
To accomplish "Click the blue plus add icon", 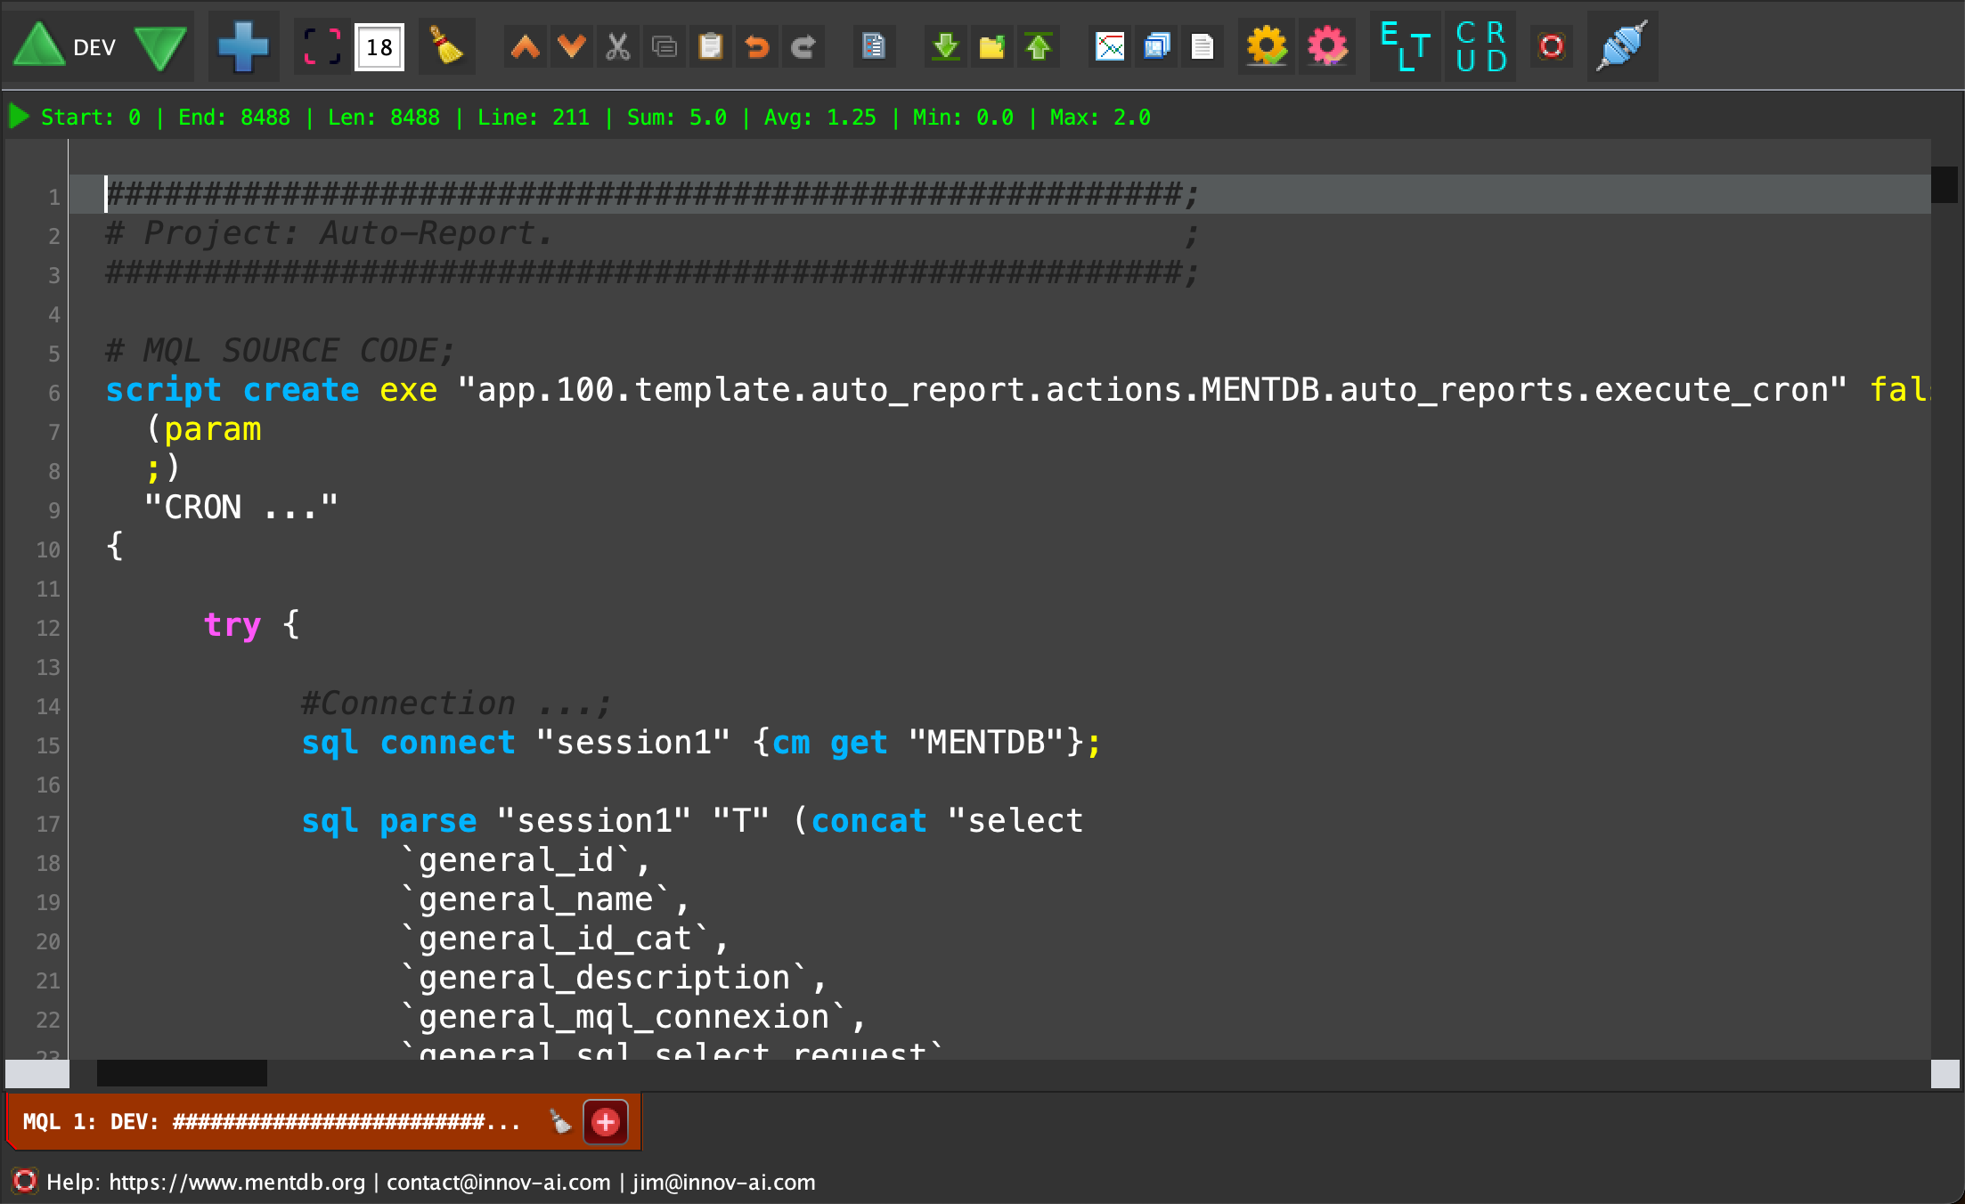I will [x=243, y=46].
